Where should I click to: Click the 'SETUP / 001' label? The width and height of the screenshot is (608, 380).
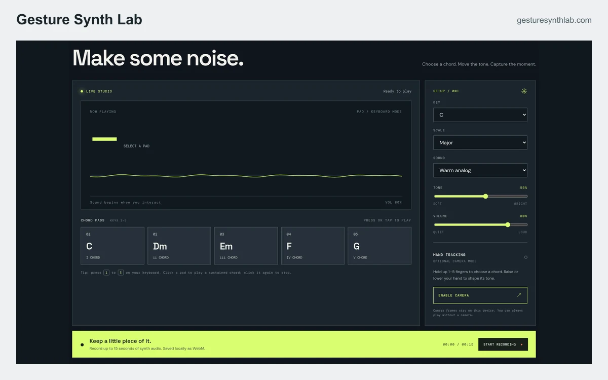pos(446,91)
